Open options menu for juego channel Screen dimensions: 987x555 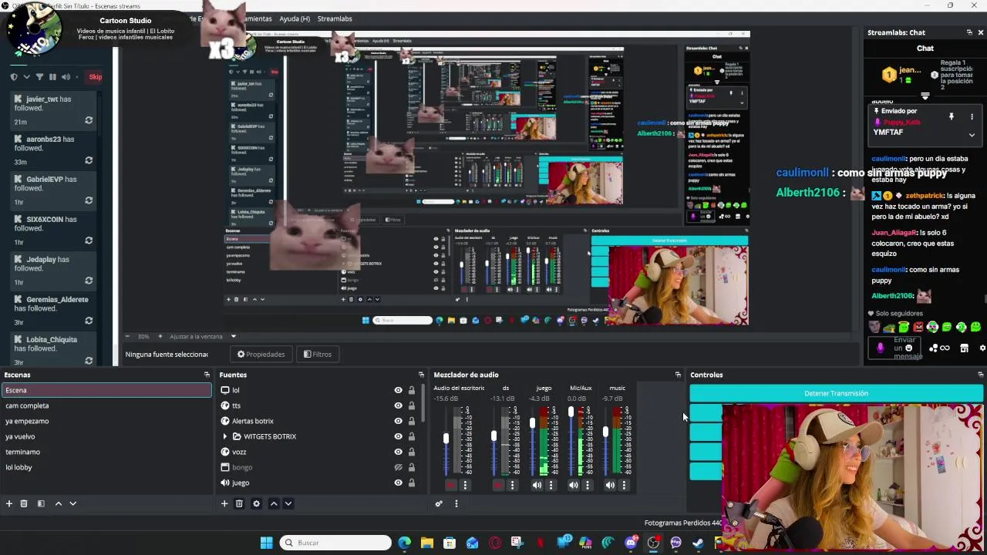pos(551,485)
